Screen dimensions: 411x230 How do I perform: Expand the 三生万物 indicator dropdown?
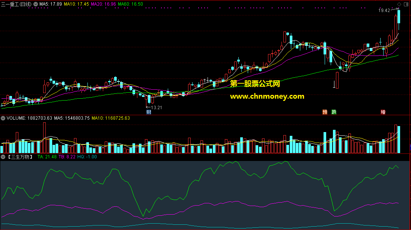tap(3, 157)
